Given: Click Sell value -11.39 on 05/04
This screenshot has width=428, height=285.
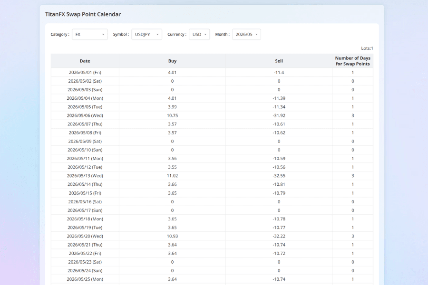Looking at the screenshot, I should 279,98.
